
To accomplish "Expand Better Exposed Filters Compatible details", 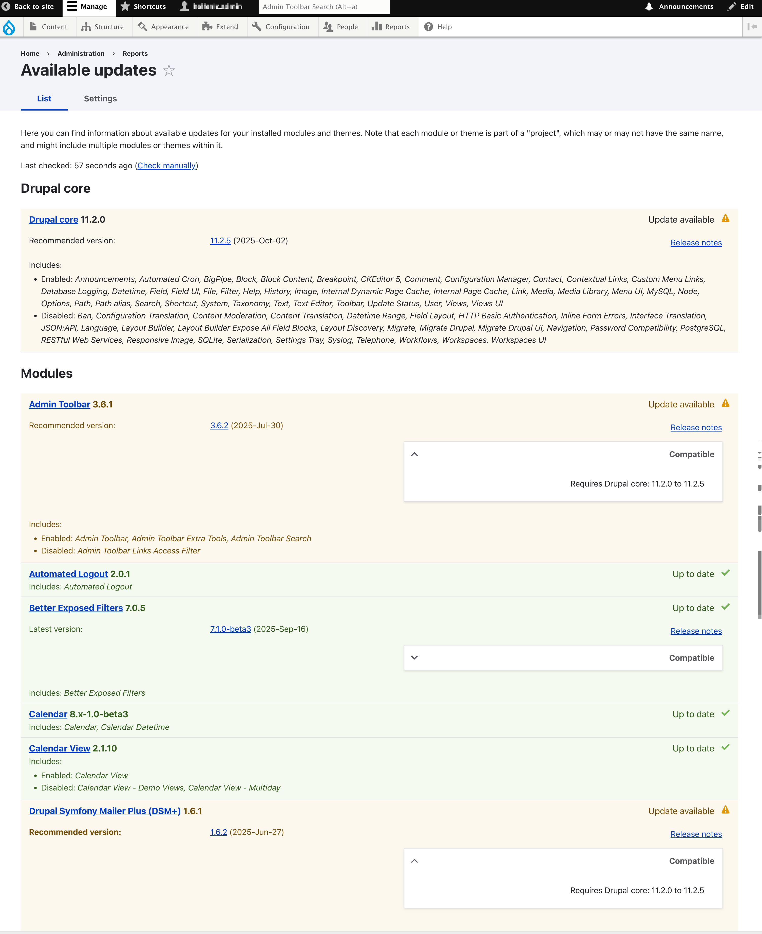I will (x=414, y=658).
